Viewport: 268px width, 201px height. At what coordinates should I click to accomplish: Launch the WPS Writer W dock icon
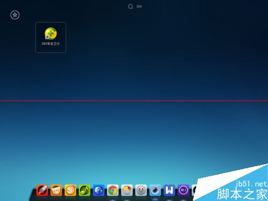click(169, 190)
